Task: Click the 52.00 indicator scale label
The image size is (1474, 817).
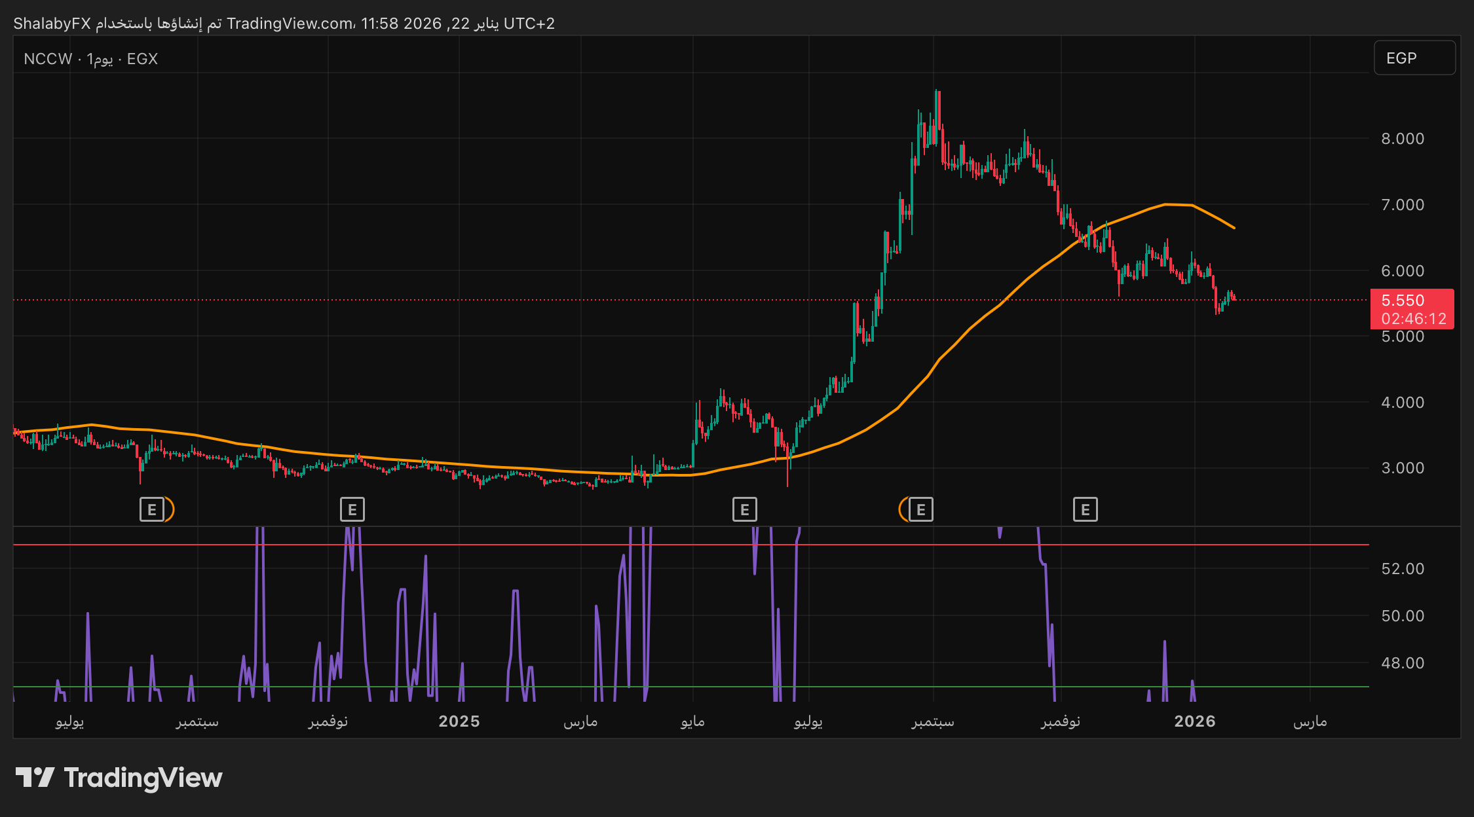Action: point(1402,569)
